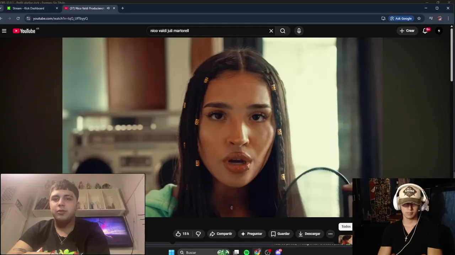Clear the YouTube search box with X

[x=271, y=31]
